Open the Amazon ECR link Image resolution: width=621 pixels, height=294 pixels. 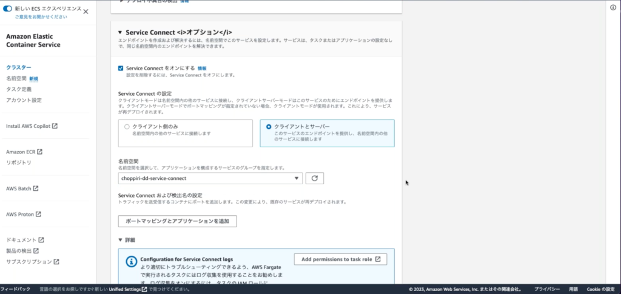(x=21, y=152)
